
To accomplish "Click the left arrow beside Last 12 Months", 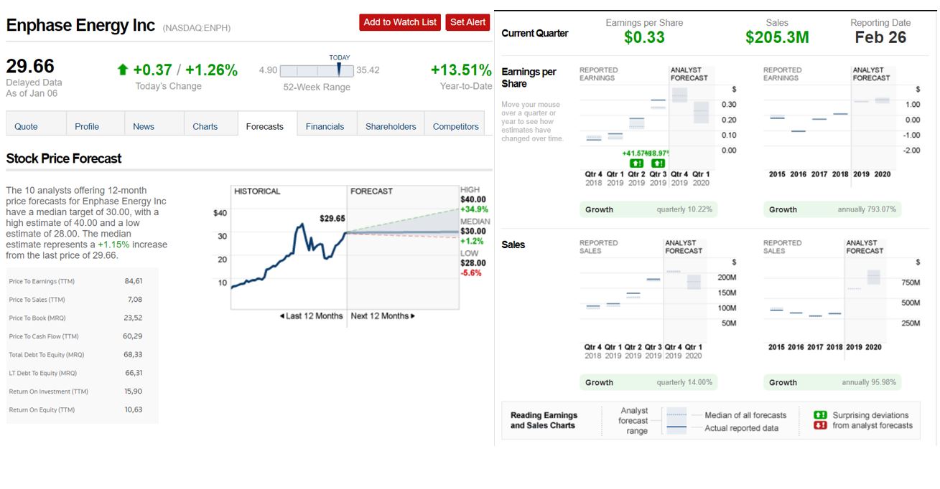I will pos(282,316).
